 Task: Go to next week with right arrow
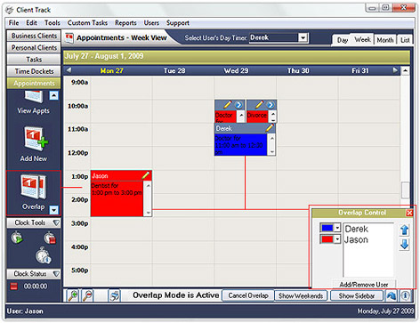pyautogui.click(x=395, y=70)
